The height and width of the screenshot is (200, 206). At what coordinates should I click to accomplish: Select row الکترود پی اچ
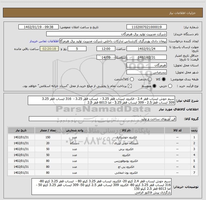(x=103, y=167)
